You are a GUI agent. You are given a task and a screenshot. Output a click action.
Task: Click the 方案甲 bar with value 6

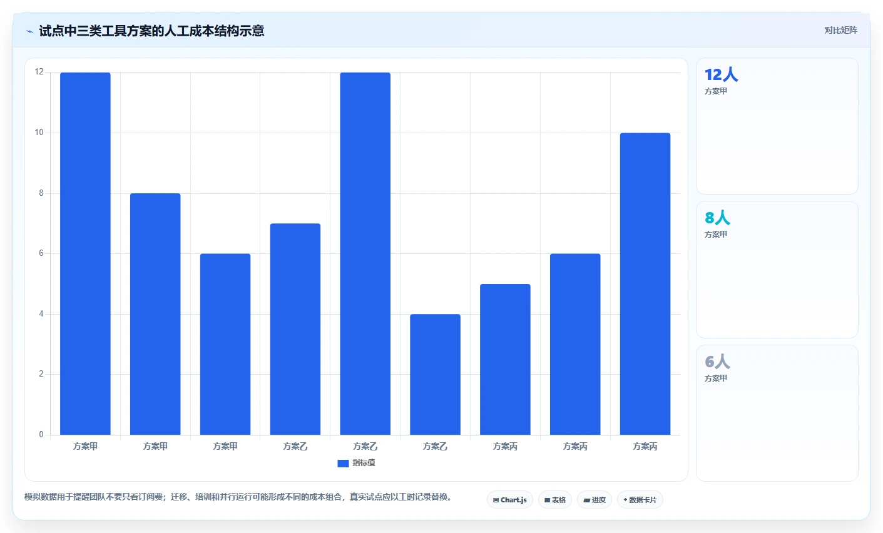(225, 344)
